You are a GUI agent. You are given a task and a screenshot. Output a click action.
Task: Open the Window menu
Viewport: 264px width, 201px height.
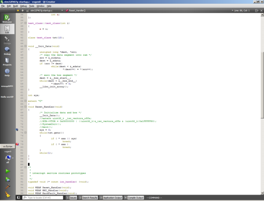click(x=40, y=6)
